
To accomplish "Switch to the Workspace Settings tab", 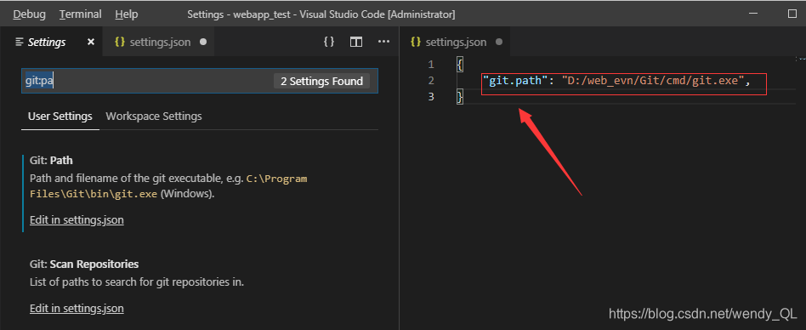I will point(154,117).
